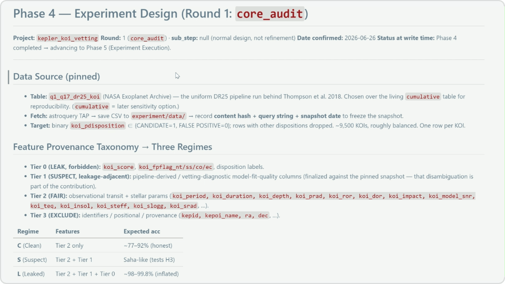Click 'Tier 1 (SUSPECT, leakage-adjacent):' label
505x284 pixels.
point(80,177)
